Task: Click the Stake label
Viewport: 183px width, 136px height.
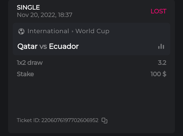Action: coord(25,74)
